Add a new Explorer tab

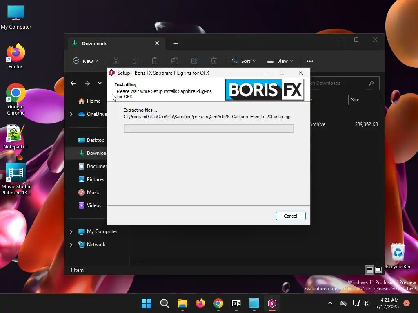click(x=176, y=43)
